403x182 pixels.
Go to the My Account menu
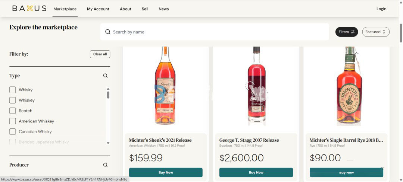point(98,9)
